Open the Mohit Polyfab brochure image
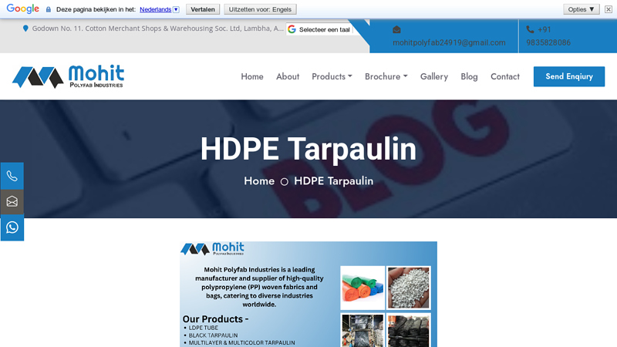Viewport: 617px width, 347px height. [308, 295]
